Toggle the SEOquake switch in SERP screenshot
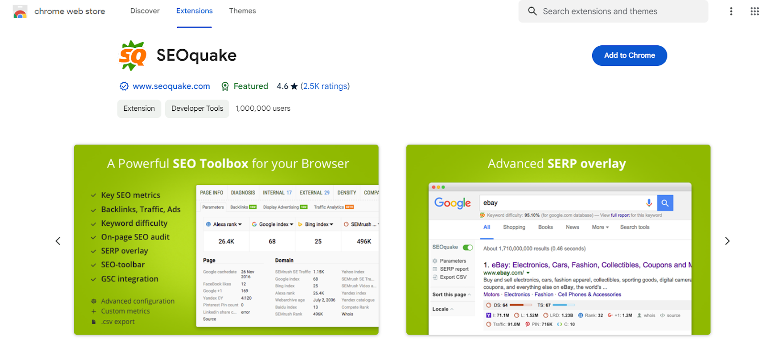The height and width of the screenshot is (349, 764). pyautogui.click(x=468, y=247)
